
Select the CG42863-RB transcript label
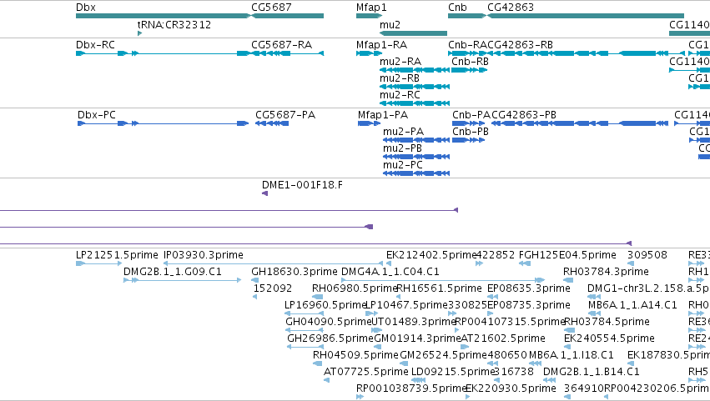coord(521,45)
